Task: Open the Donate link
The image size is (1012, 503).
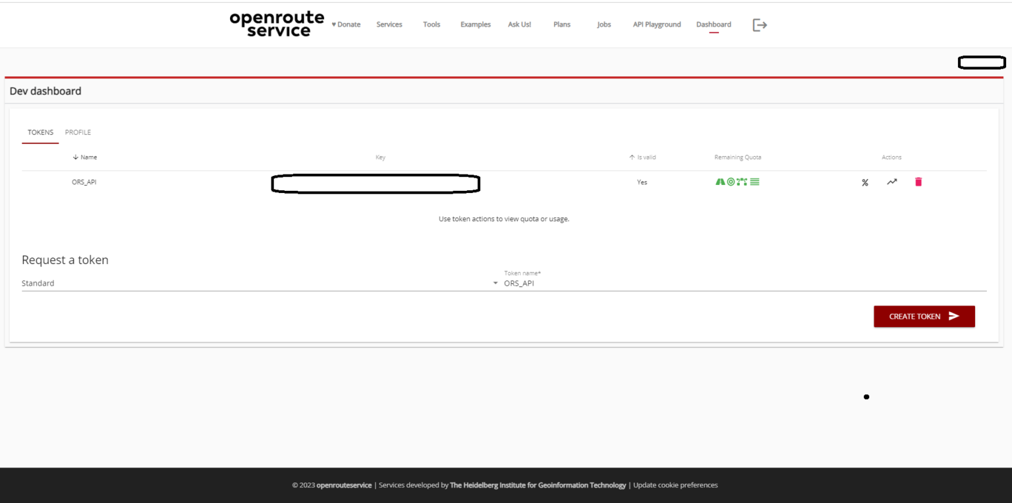Action: coord(347,25)
